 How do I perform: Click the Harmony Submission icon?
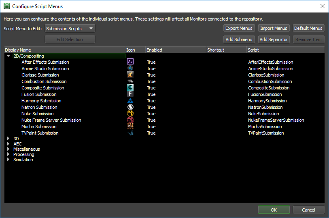click(130, 101)
